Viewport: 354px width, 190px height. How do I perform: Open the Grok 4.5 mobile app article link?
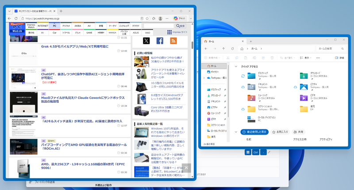[x=75, y=47]
